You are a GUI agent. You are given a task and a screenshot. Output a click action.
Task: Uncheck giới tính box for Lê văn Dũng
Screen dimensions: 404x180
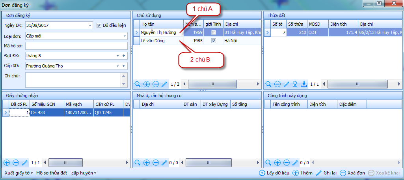213,41
